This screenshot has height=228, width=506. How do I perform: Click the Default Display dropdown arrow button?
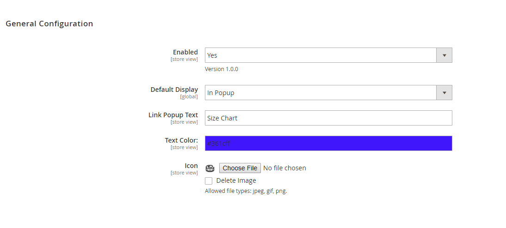tap(444, 93)
